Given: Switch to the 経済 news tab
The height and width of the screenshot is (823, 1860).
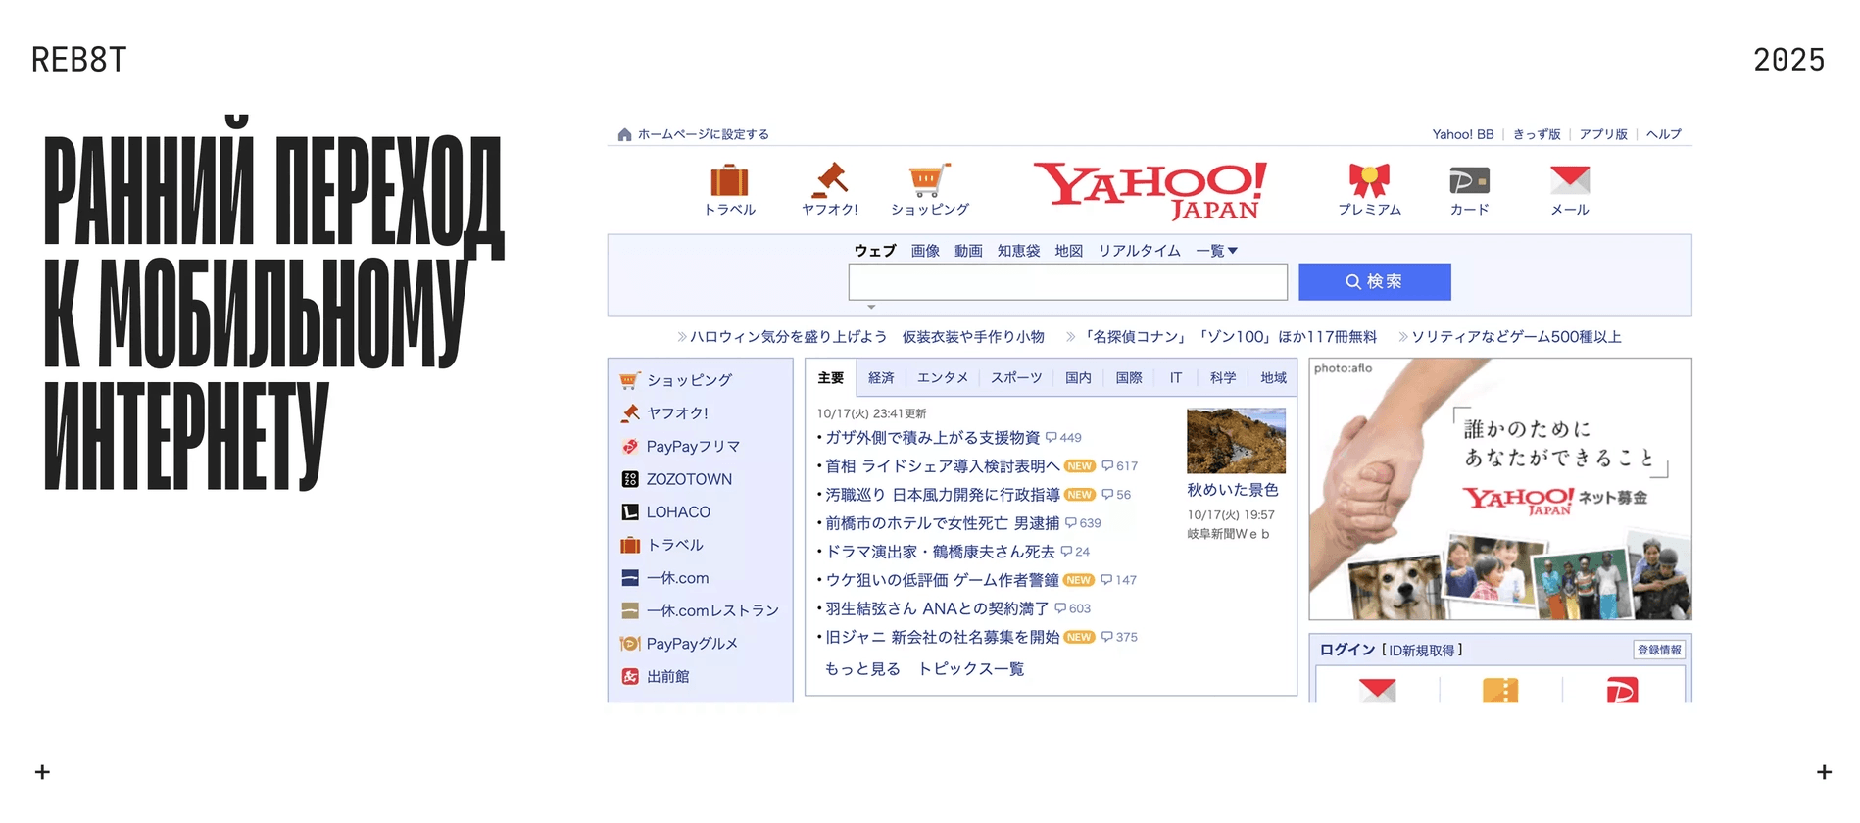Looking at the screenshot, I should [x=881, y=378].
